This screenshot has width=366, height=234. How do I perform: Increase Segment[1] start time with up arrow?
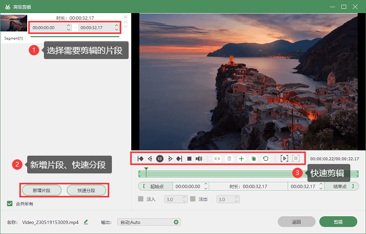(x=68, y=26)
